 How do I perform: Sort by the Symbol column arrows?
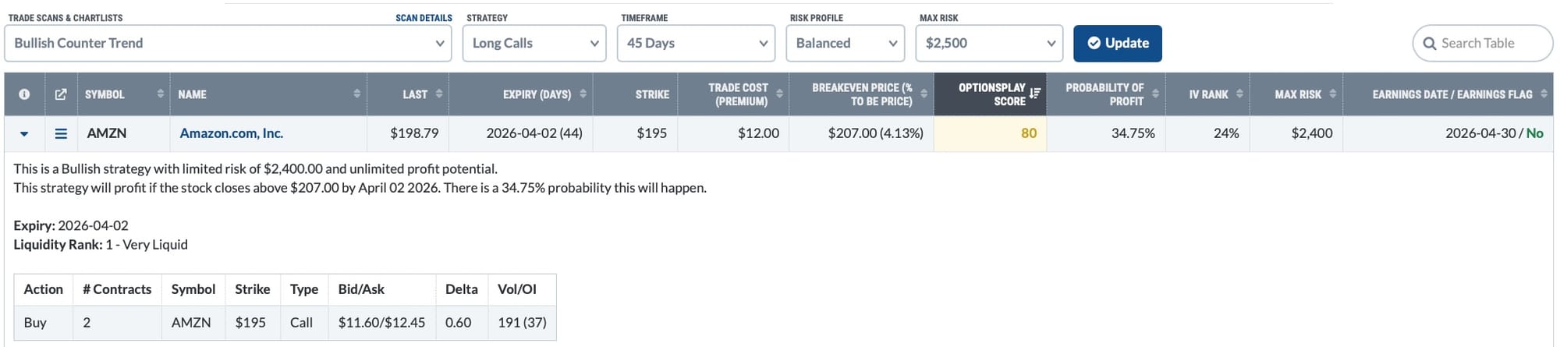[x=161, y=94]
